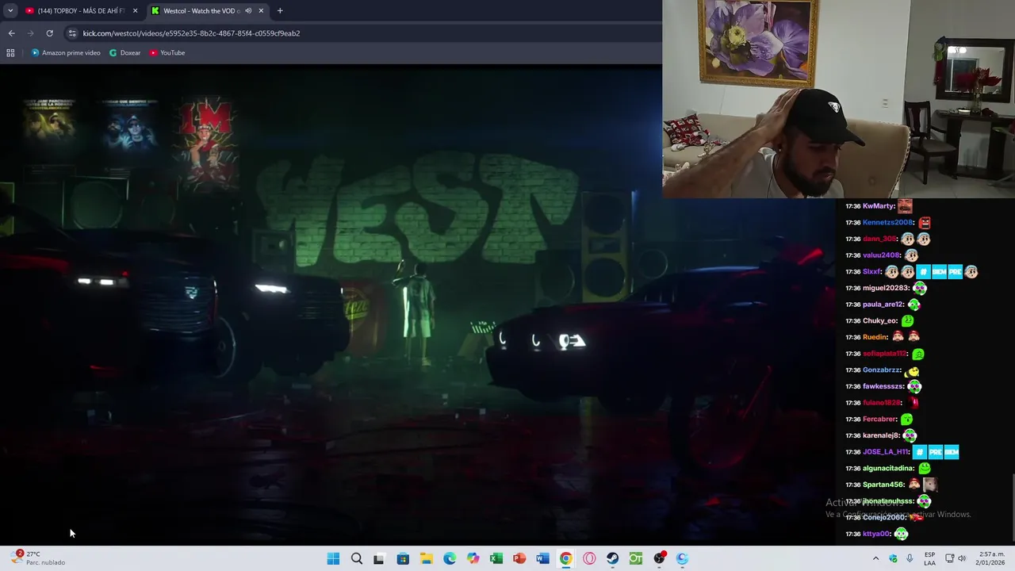Mute the Westcol tab via speaker icon

pos(248,10)
